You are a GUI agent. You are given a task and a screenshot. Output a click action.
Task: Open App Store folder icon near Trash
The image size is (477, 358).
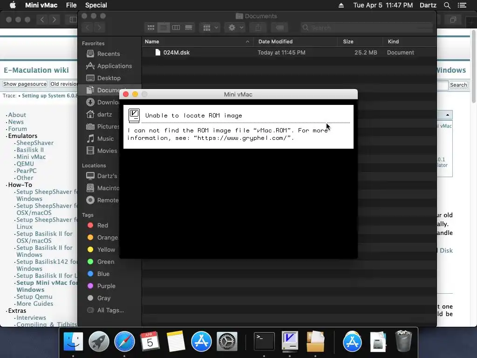(352, 342)
